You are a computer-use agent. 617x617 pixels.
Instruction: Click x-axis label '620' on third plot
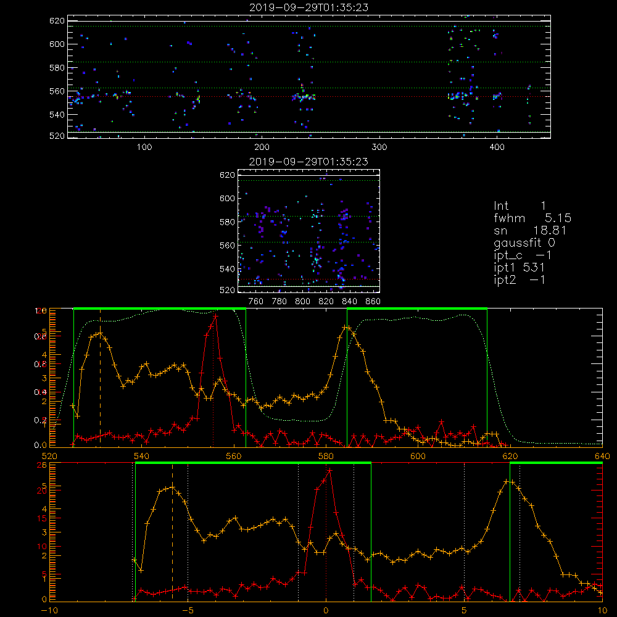tap(510, 456)
